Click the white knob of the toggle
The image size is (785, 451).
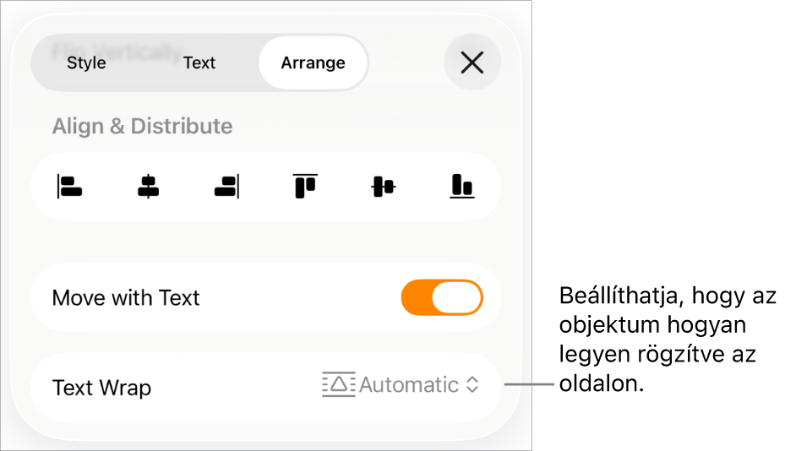point(456,298)
